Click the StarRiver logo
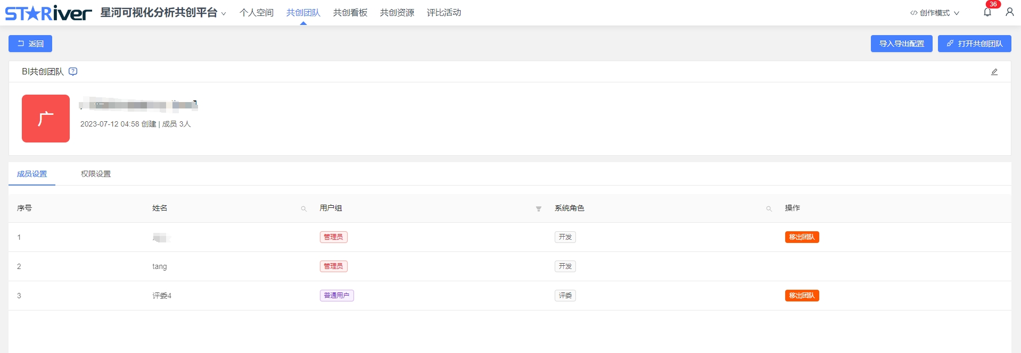The width and height of the screenshot is (1021, 353). pos(48,13)
